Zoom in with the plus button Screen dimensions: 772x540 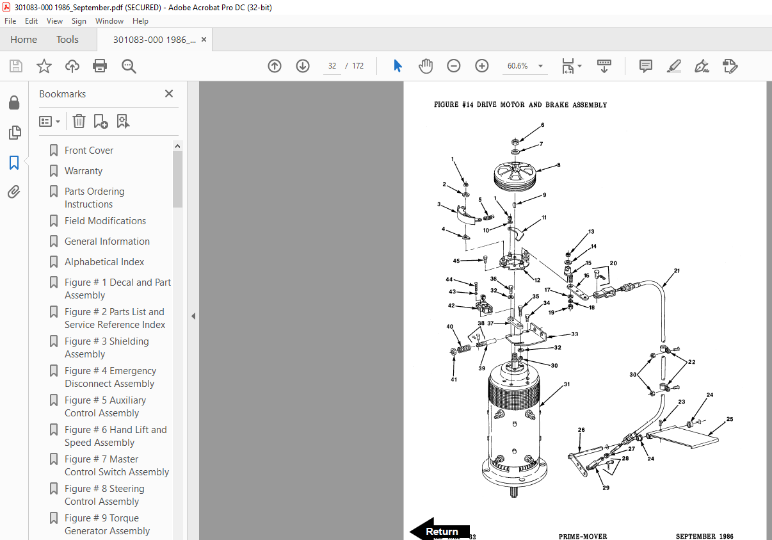tap(482, 66)
